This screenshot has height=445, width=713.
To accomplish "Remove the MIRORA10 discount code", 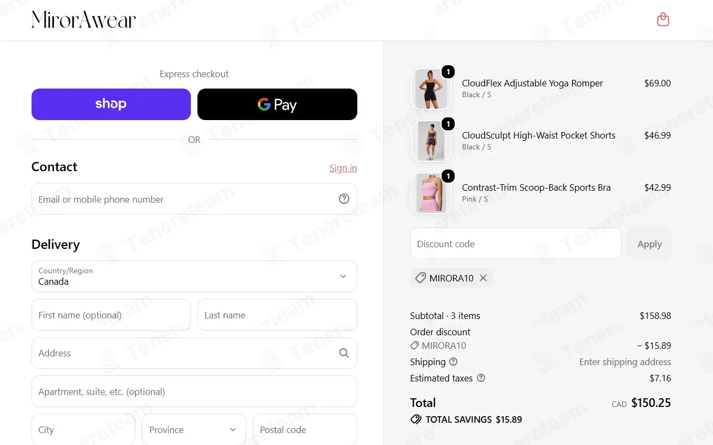I will tap(483, 278).
